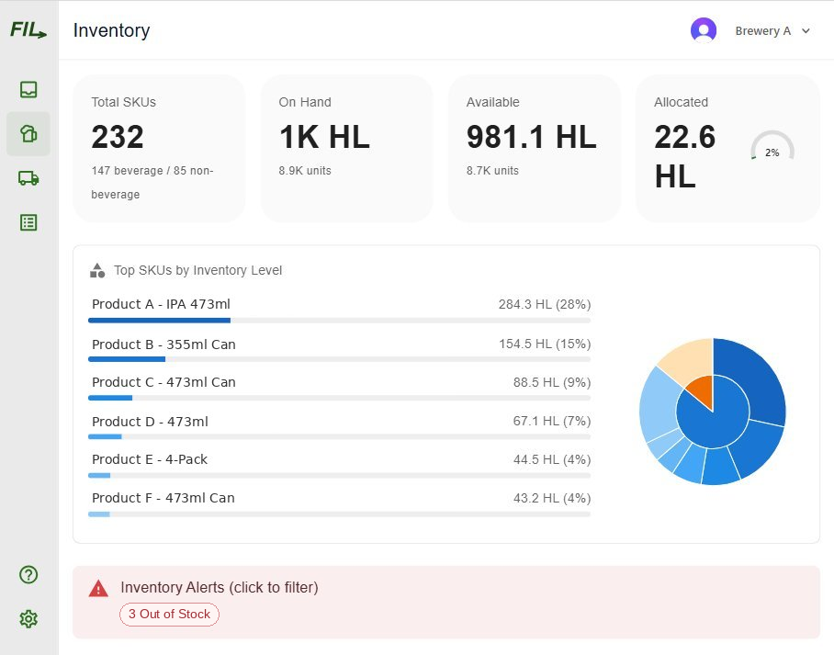The width and height of the screenshot is (834, 655).
Task: Select Product B - 355ml Can row
Action: [x=339, y=351]
